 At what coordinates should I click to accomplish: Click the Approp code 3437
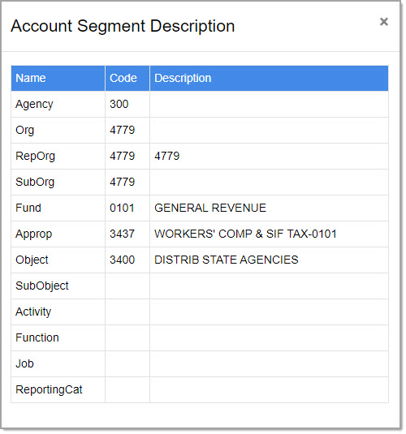click(x=123, y=234)
